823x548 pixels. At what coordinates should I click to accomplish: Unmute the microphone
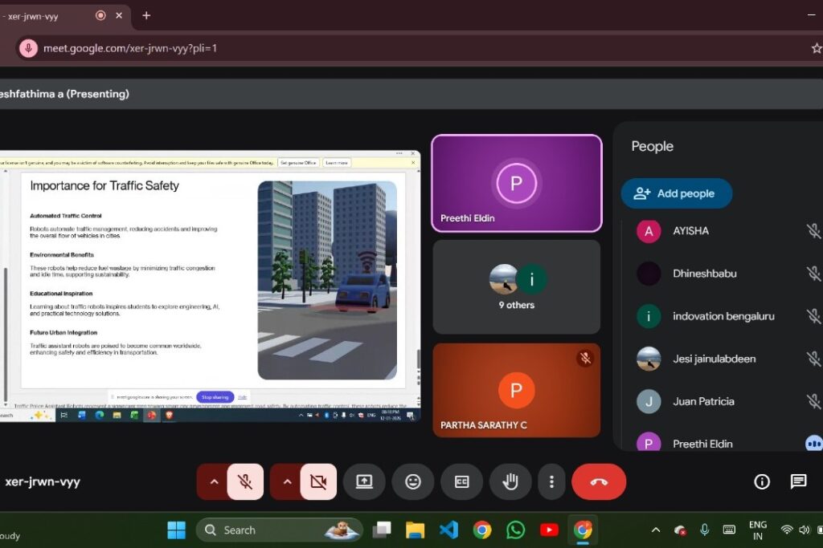point(245,481)
